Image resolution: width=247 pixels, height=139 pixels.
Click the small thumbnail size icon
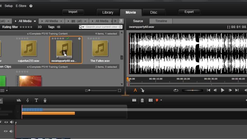[x=86, y=91]
